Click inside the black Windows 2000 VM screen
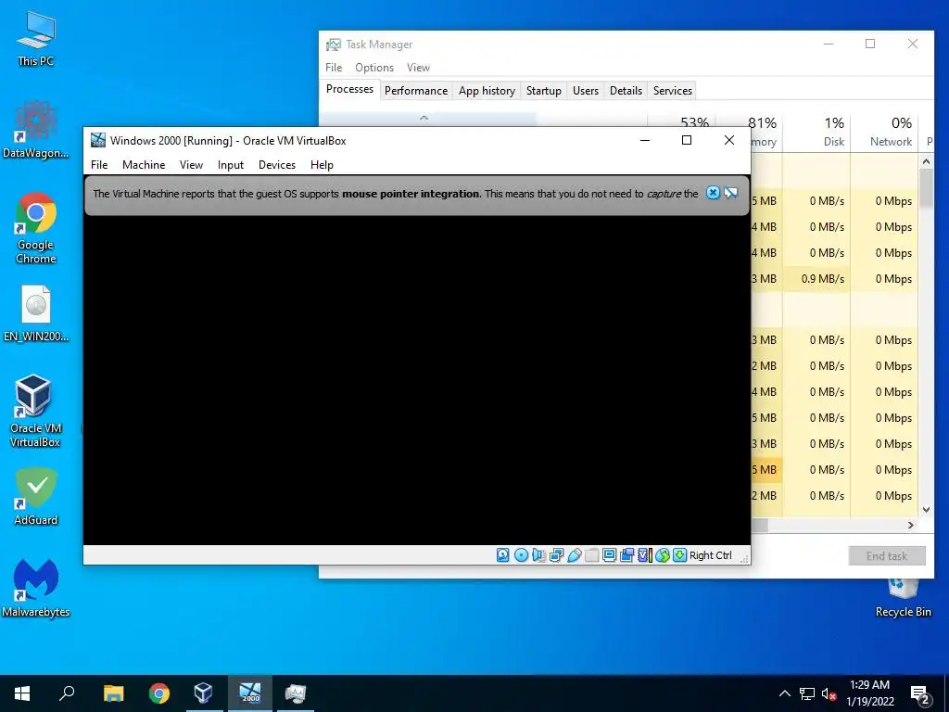The width and height of the screenshot is (949, 712). pos(416,380)
